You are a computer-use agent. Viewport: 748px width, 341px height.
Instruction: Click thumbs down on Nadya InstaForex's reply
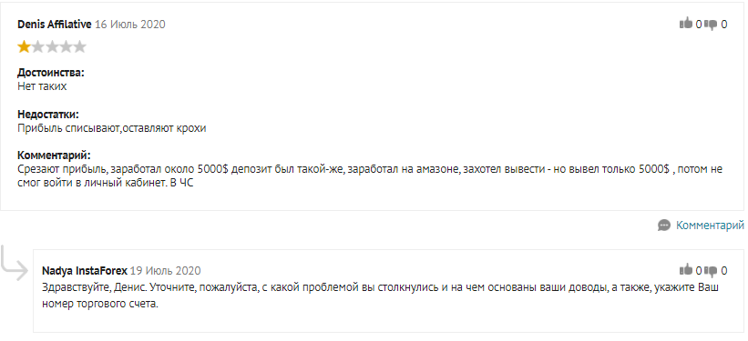pyautogui.click(x=711, y=271)
